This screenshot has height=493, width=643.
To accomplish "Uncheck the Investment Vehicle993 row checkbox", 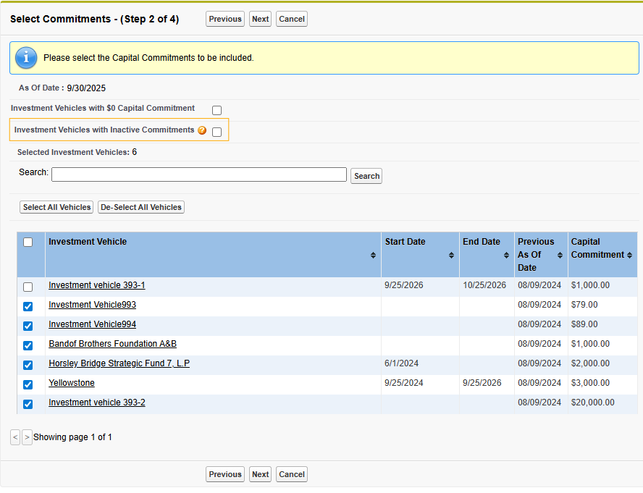I will coord(28,306).
